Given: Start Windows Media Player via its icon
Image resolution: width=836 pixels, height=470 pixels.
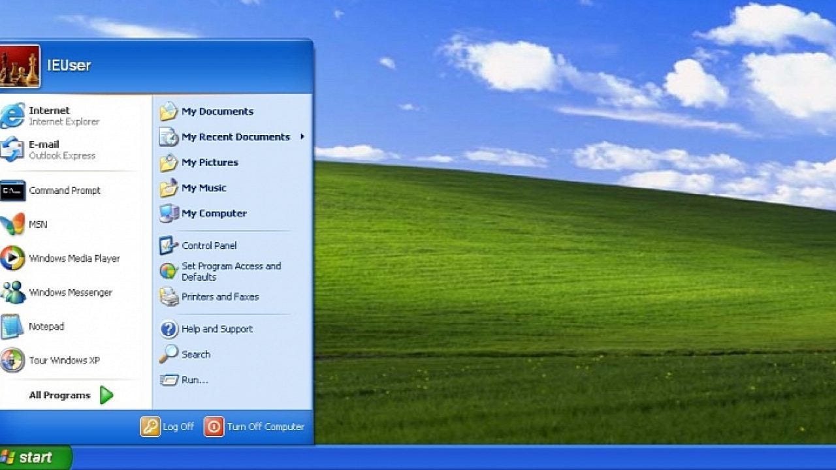Looking at the screenshot, I should (x=12, y=258).
